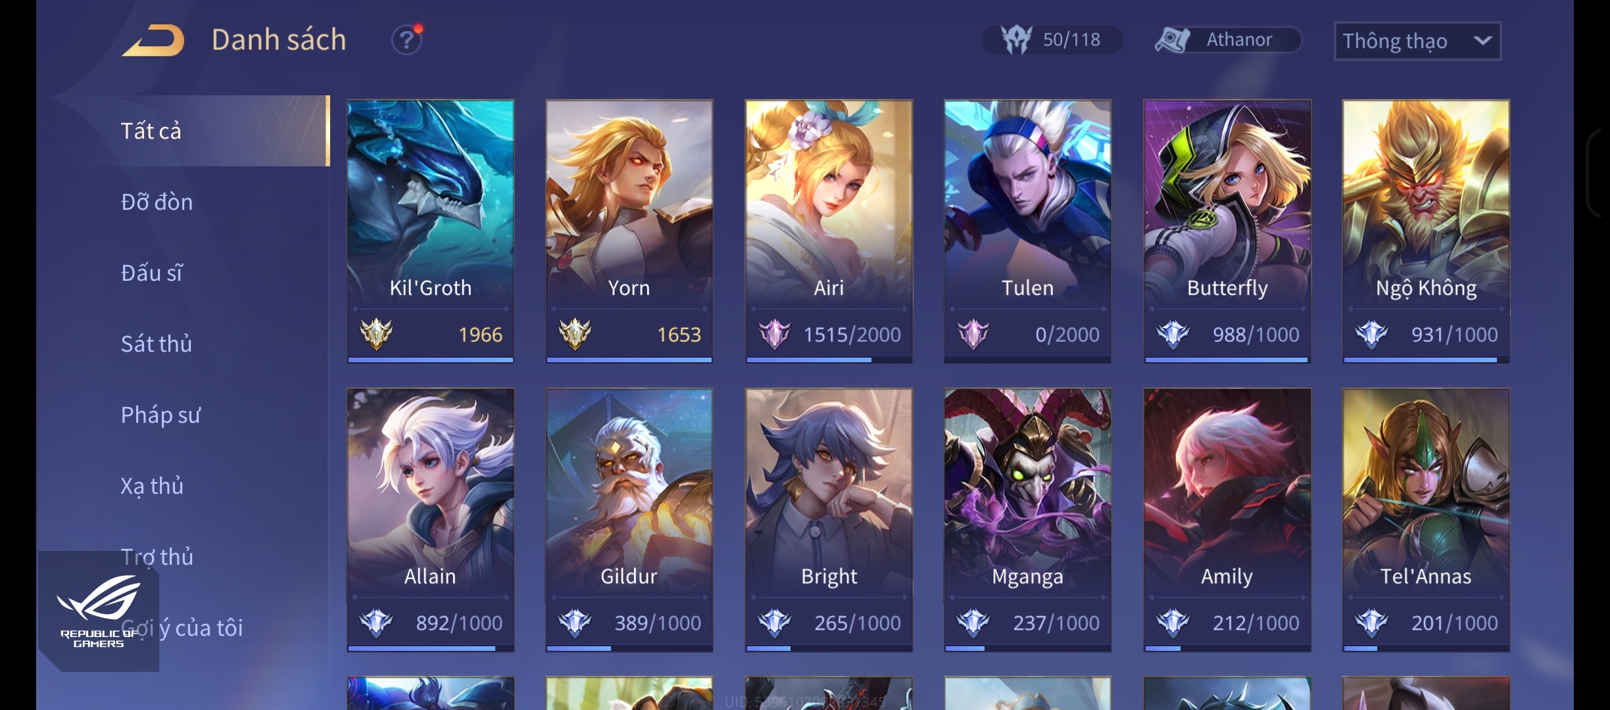Tap Butterfly's blue mastery badge icon
This screenshot has width=1610, height=710.
[x=1173, y=334]
